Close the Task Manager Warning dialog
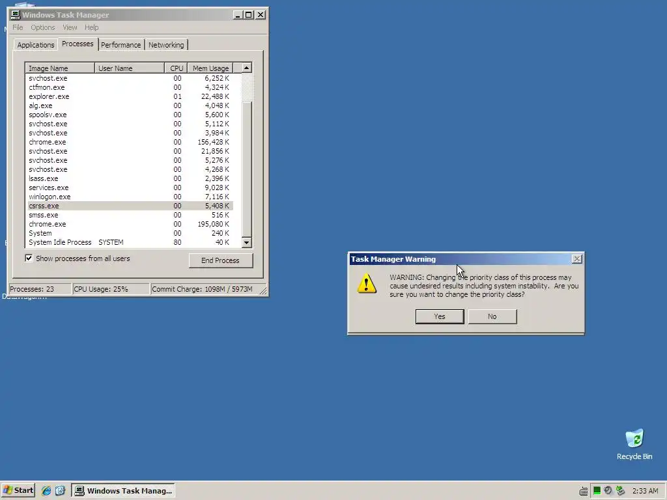 [x=577, y=259]
